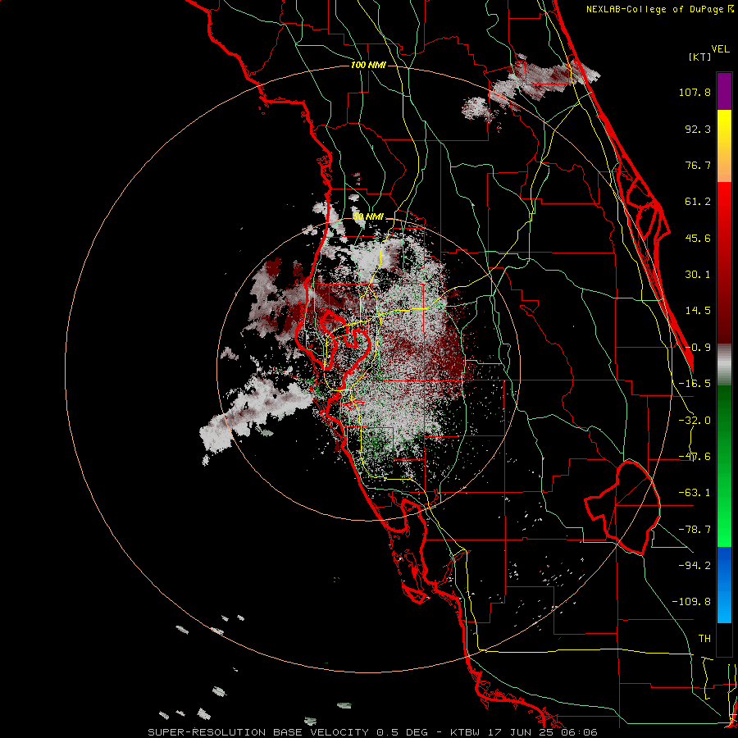Select the 61.2 velocity scale value
738x738 pixels.
tap(698, 202)
